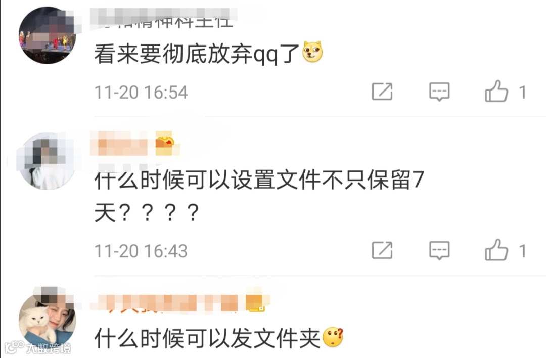This screenshot has width=546, height=358.
Task: Click the membership badge beside second username
Action: pos(164,143)
